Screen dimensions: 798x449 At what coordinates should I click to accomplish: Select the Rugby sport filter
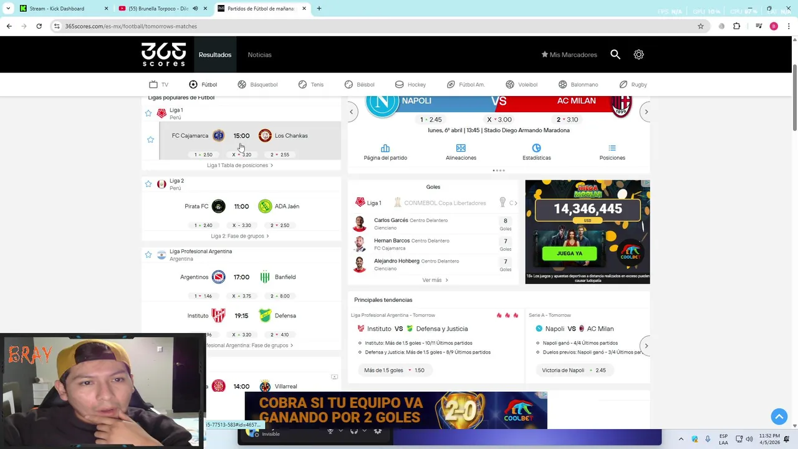tap(633, 84)
